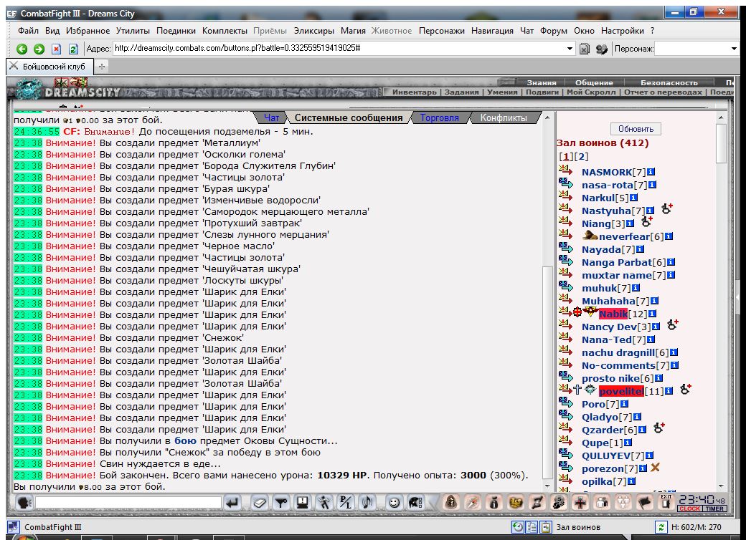Image resolution: width=746 pixels, height=540 pixels.
Task: Click the speaking head icon left of chat input
Action: coord(23,503)
